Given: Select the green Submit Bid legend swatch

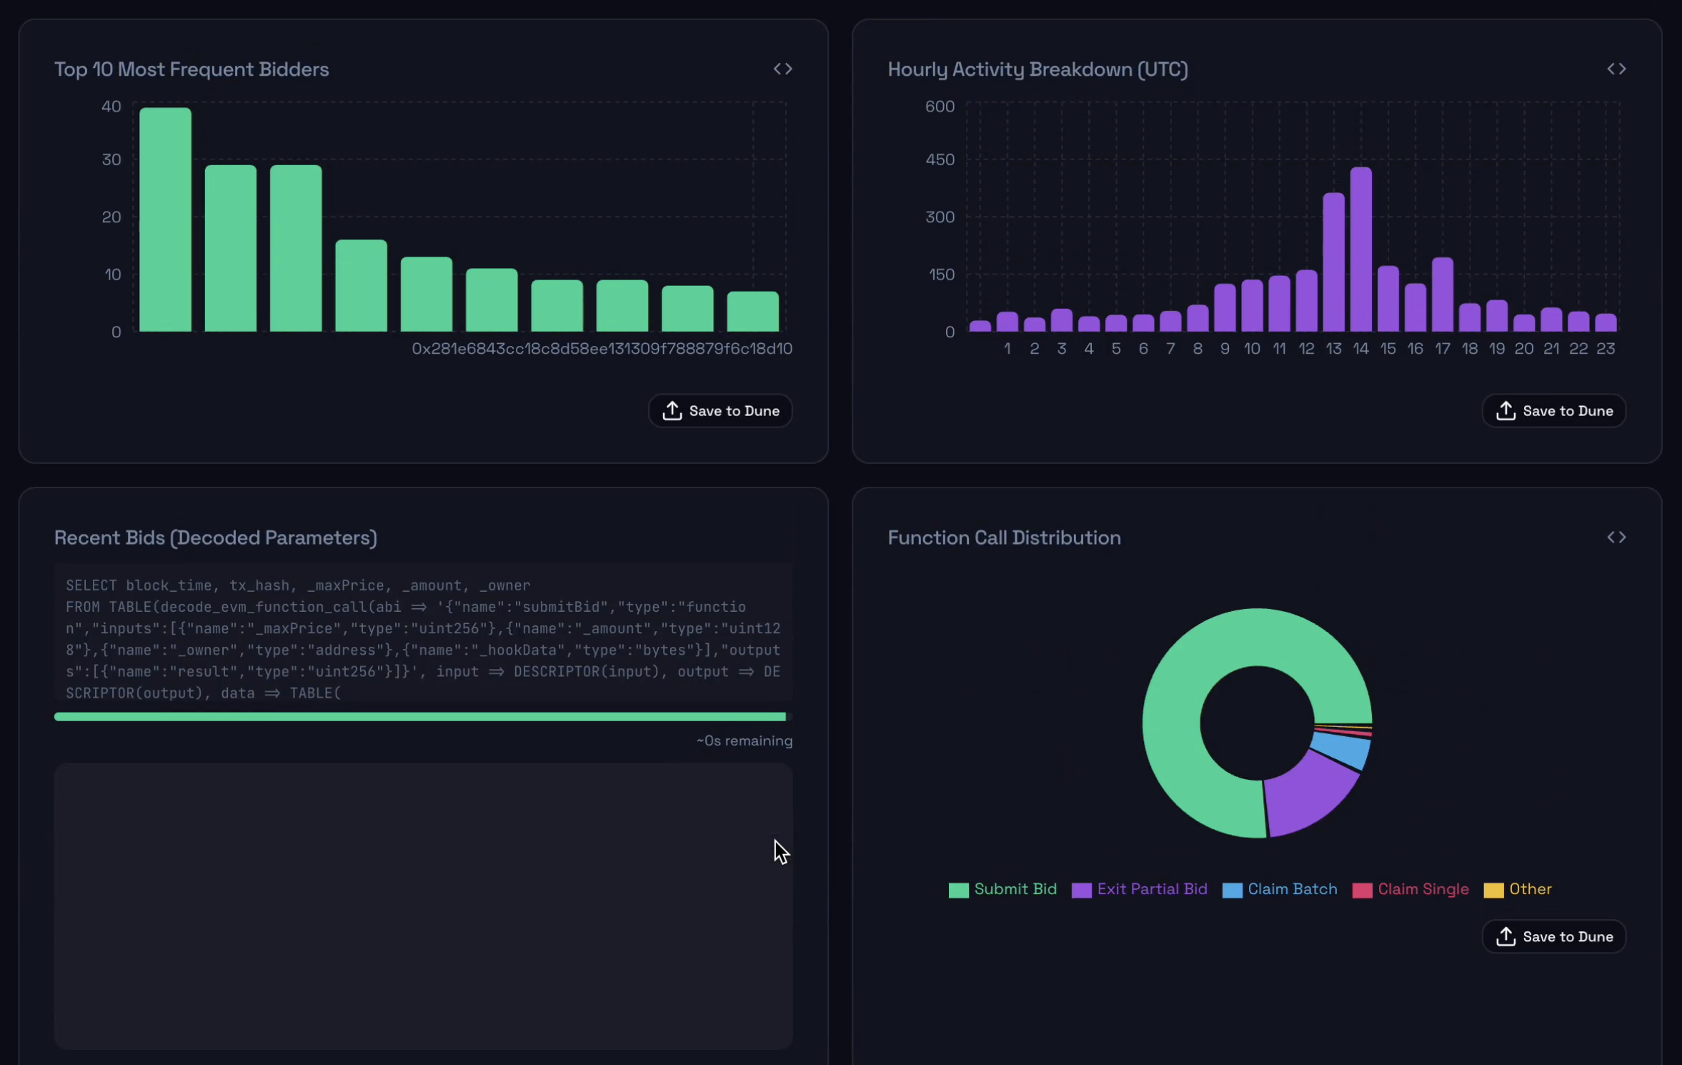Looking at the screenshot, I should click(x=957, y=890).
